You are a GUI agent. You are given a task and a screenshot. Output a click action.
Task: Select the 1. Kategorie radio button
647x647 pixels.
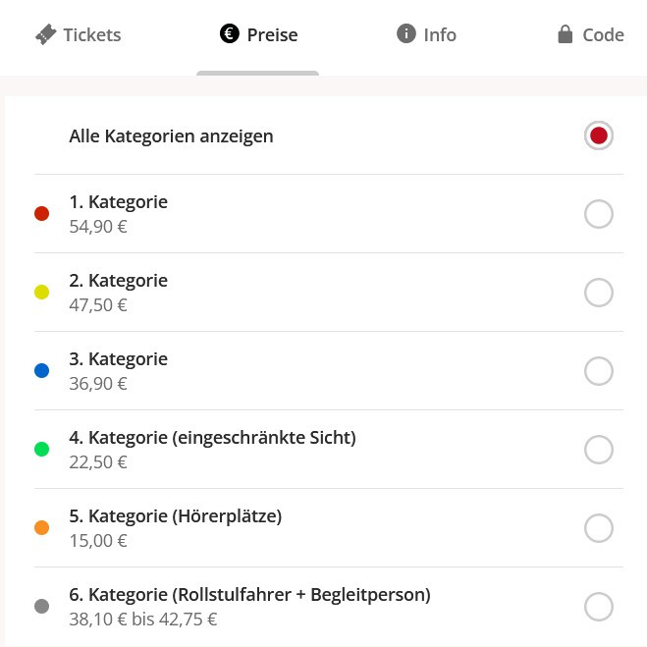point(599,214)
